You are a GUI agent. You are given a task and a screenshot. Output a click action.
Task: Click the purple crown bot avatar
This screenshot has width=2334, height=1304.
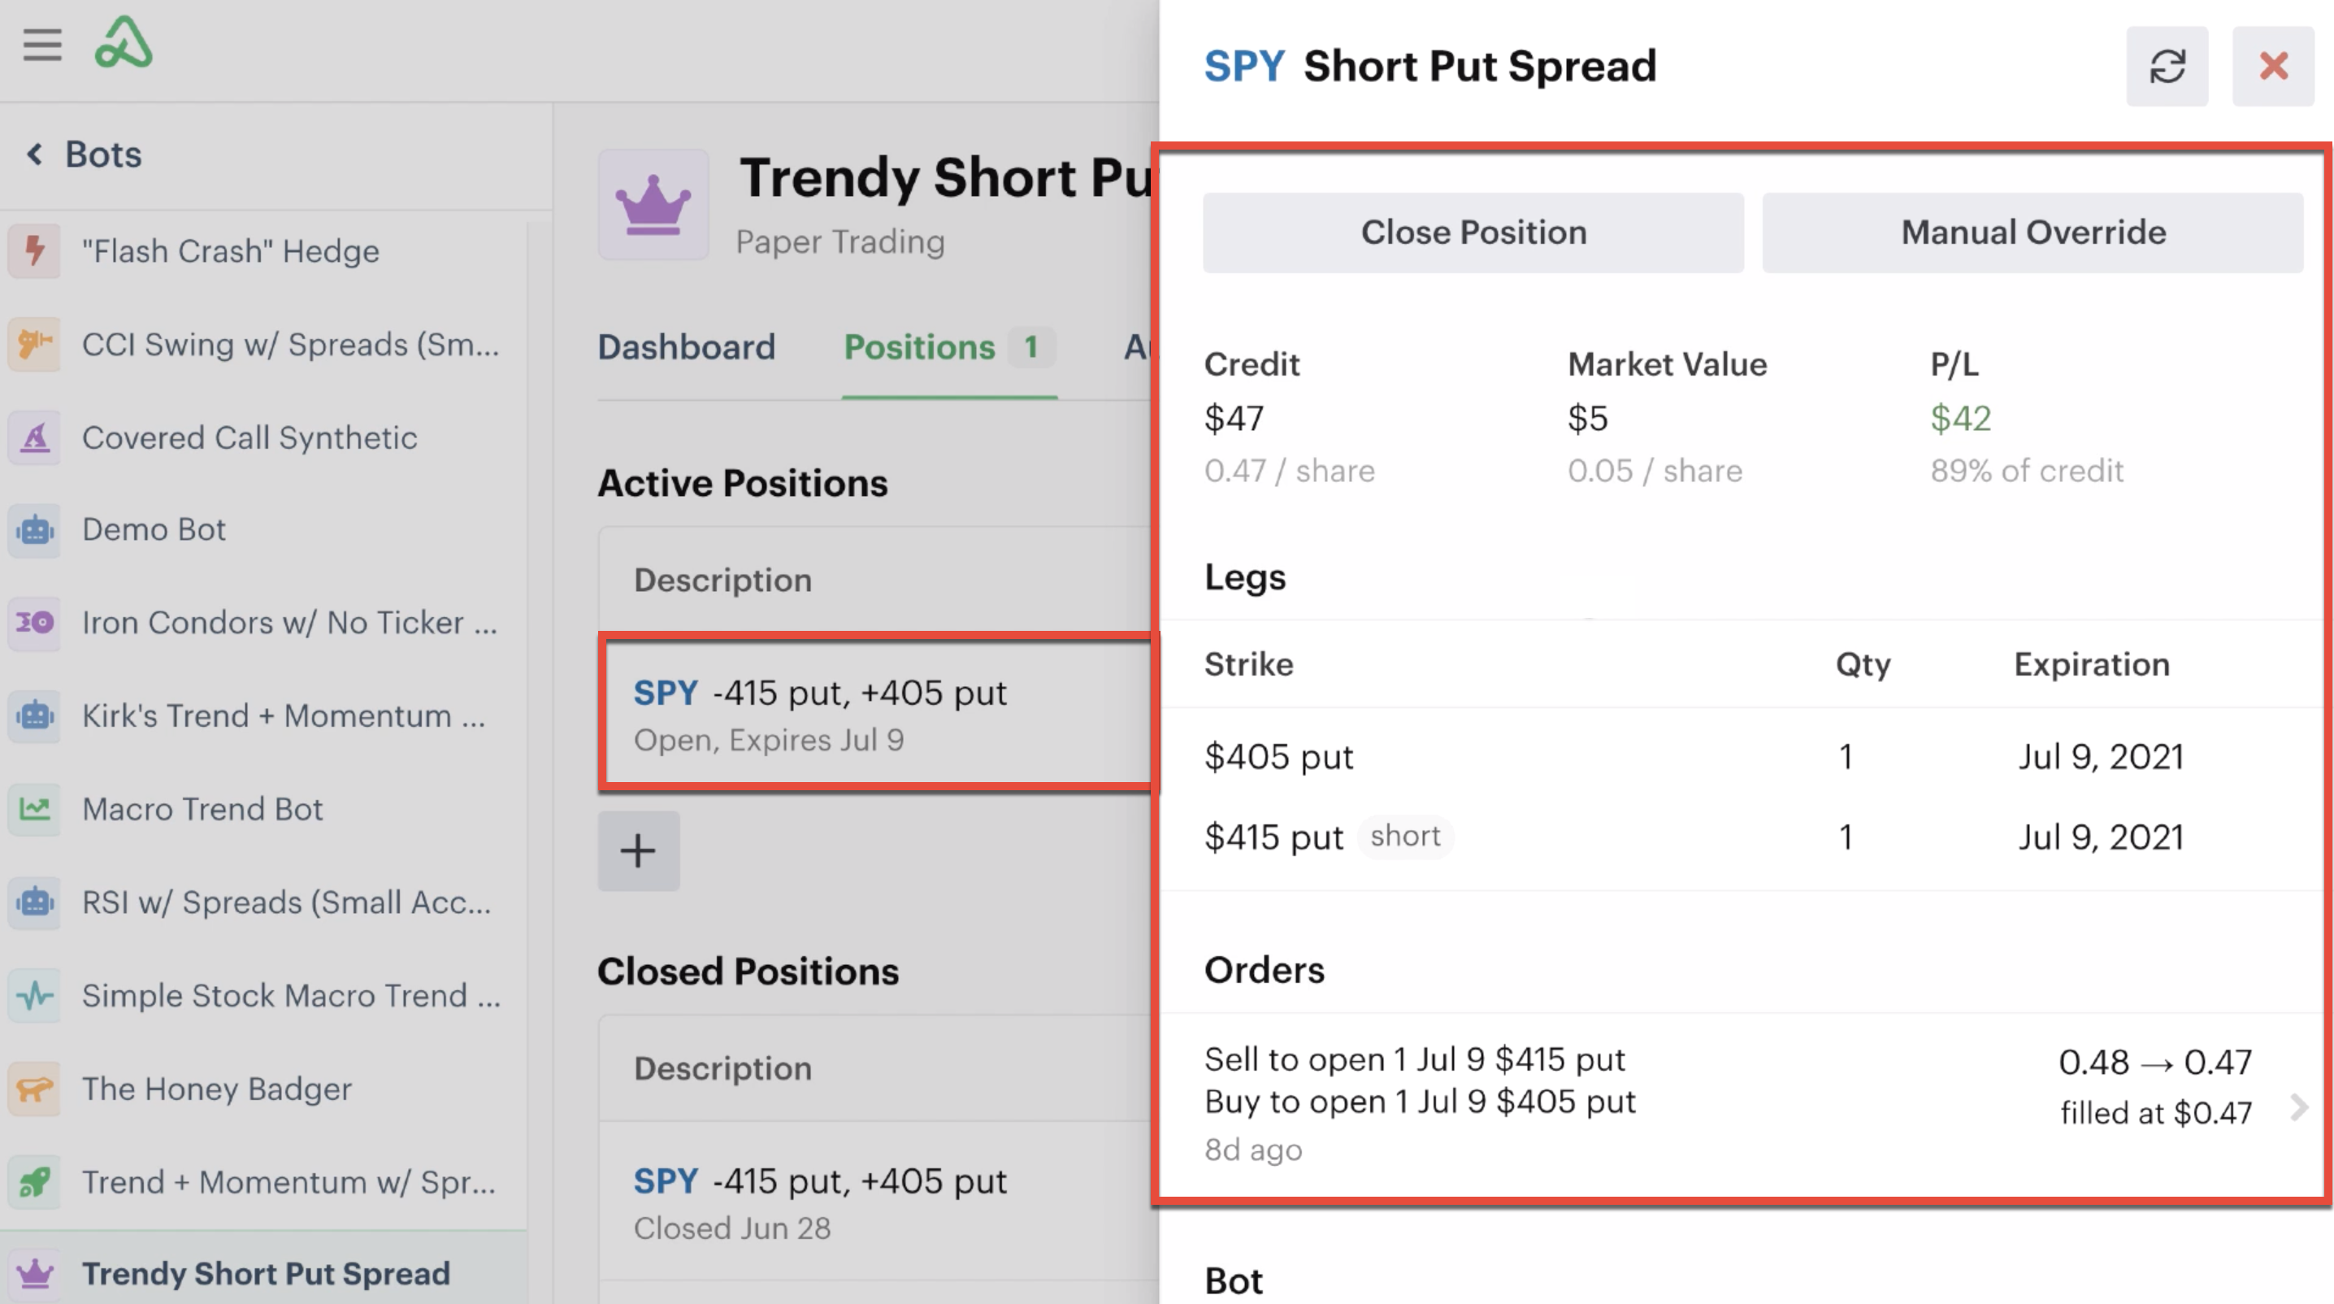653,206
